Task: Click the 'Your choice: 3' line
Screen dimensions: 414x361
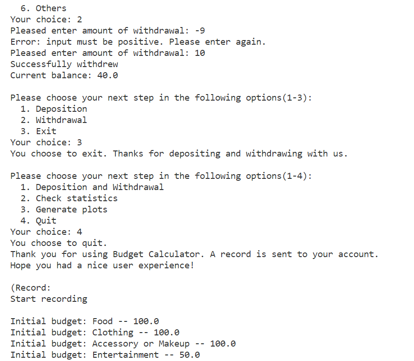Action: click(46, 143)
